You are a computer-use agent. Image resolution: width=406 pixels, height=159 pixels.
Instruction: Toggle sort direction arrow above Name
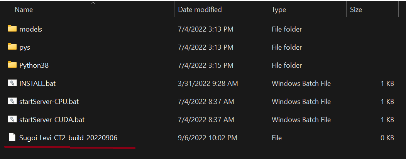(93, 3)
